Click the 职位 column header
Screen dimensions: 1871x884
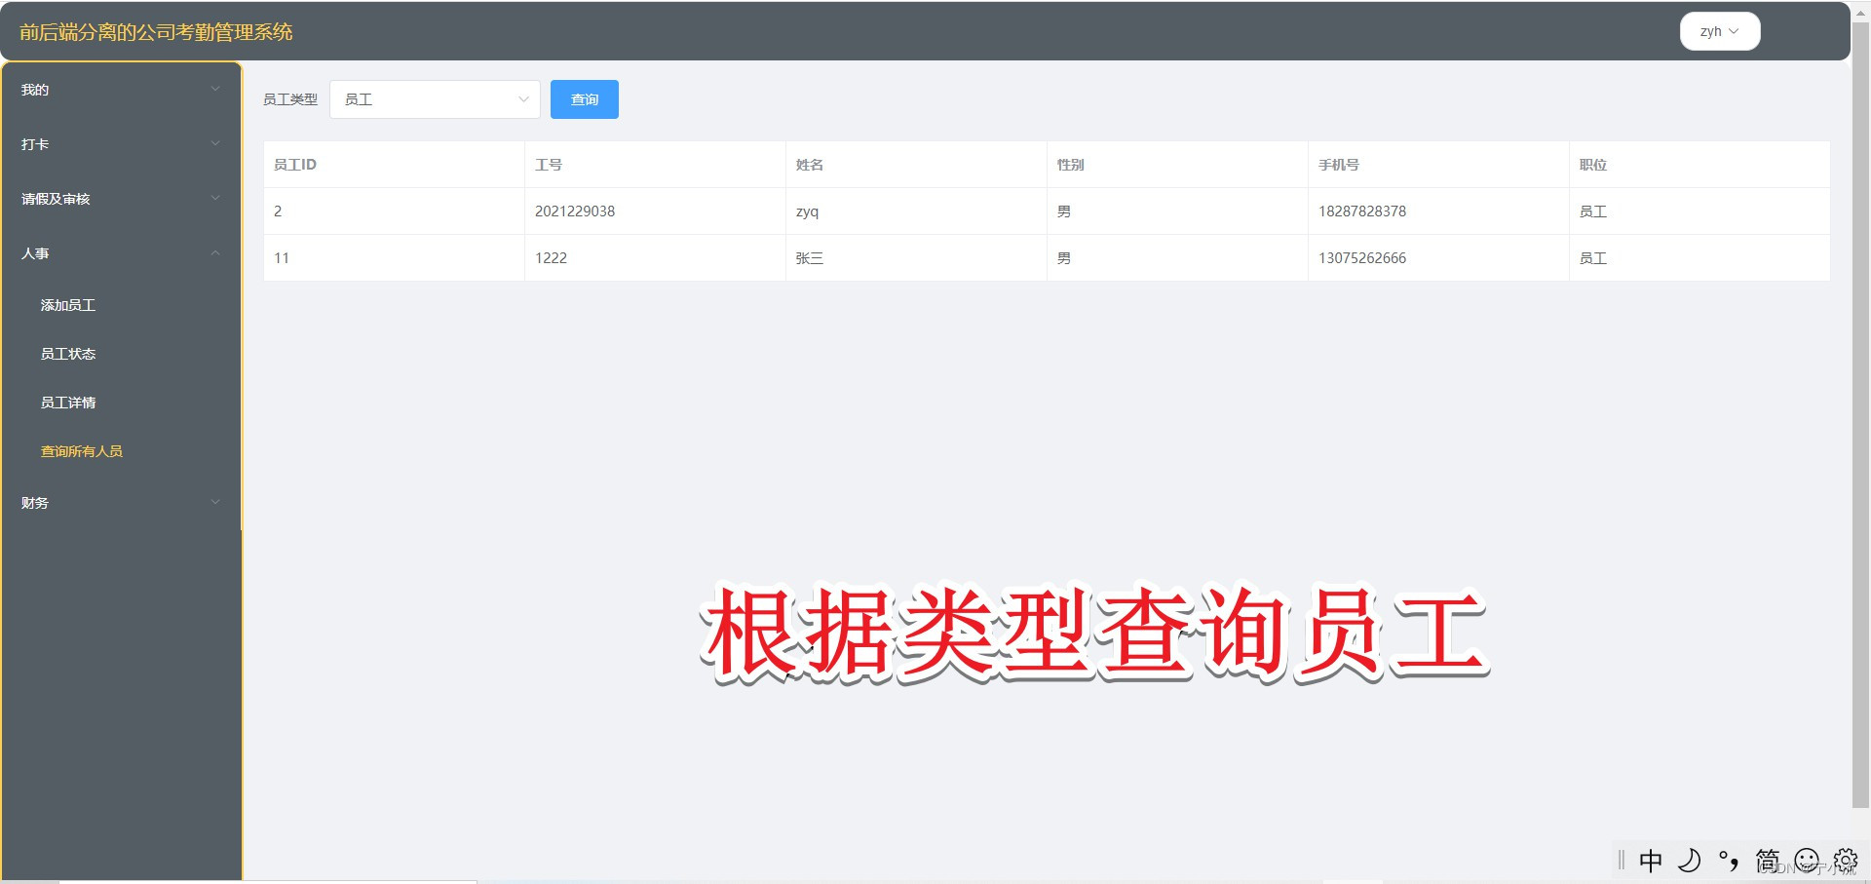(1699, 165)
